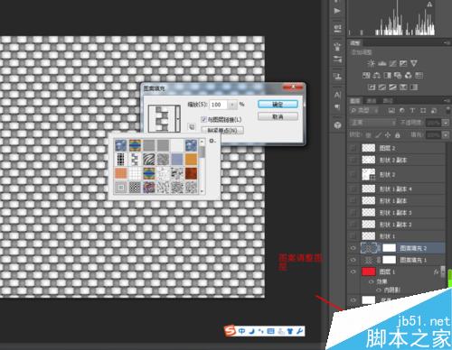Open the blend mode 正常 dropdown

pos(372,123)
